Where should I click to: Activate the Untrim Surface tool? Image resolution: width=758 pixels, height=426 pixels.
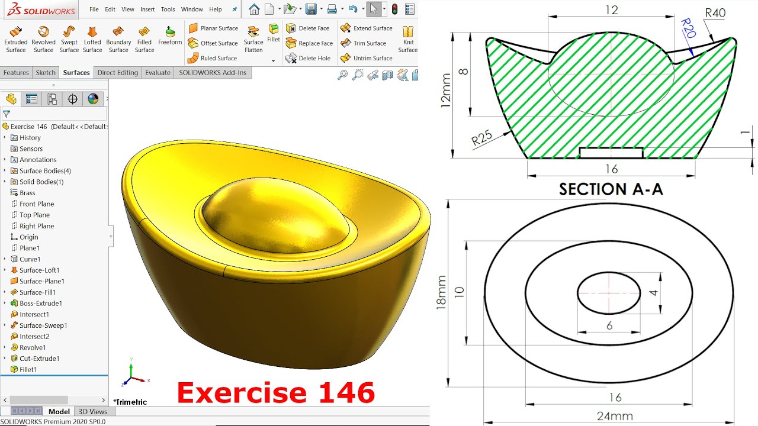367,58
